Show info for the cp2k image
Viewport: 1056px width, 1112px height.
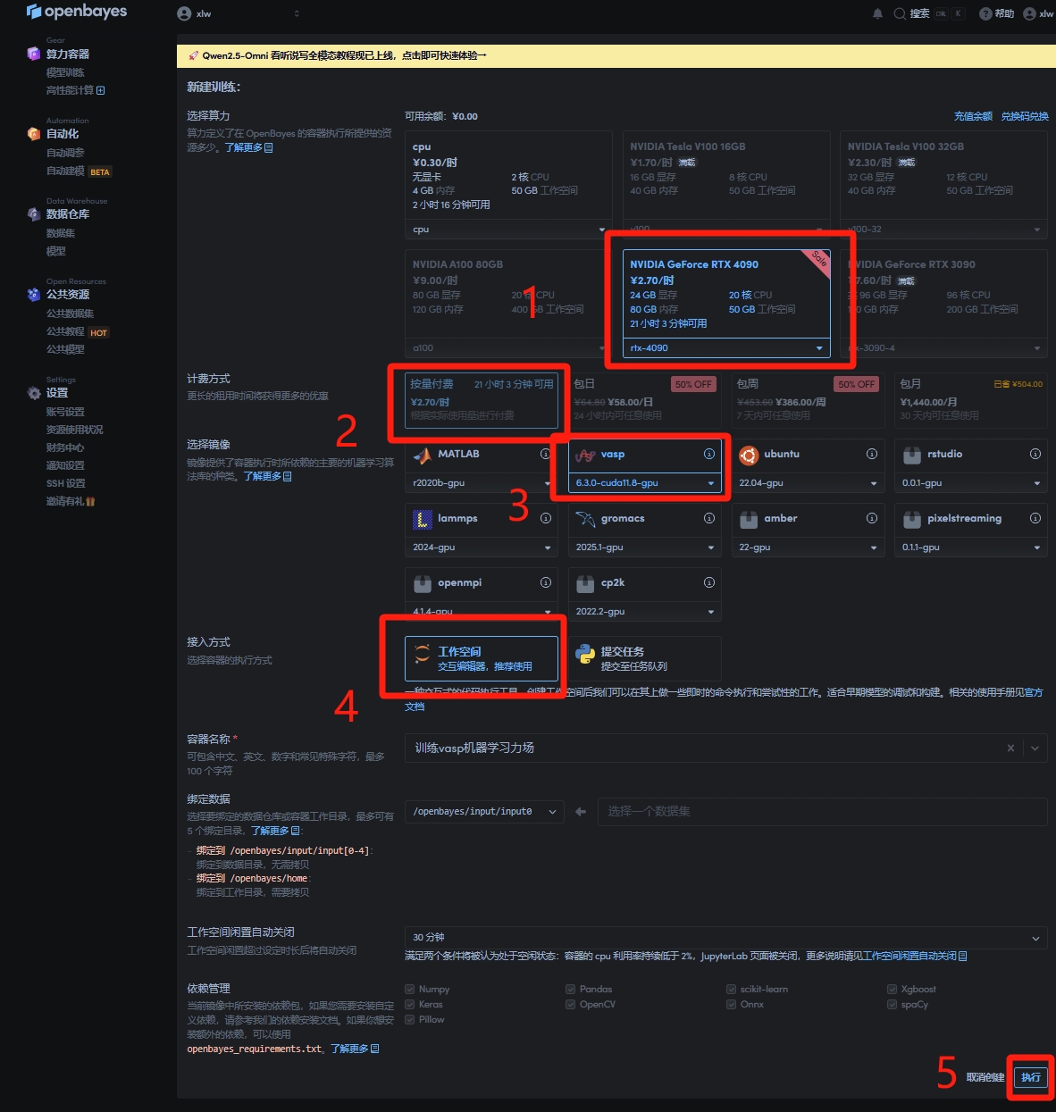(709, 582)
